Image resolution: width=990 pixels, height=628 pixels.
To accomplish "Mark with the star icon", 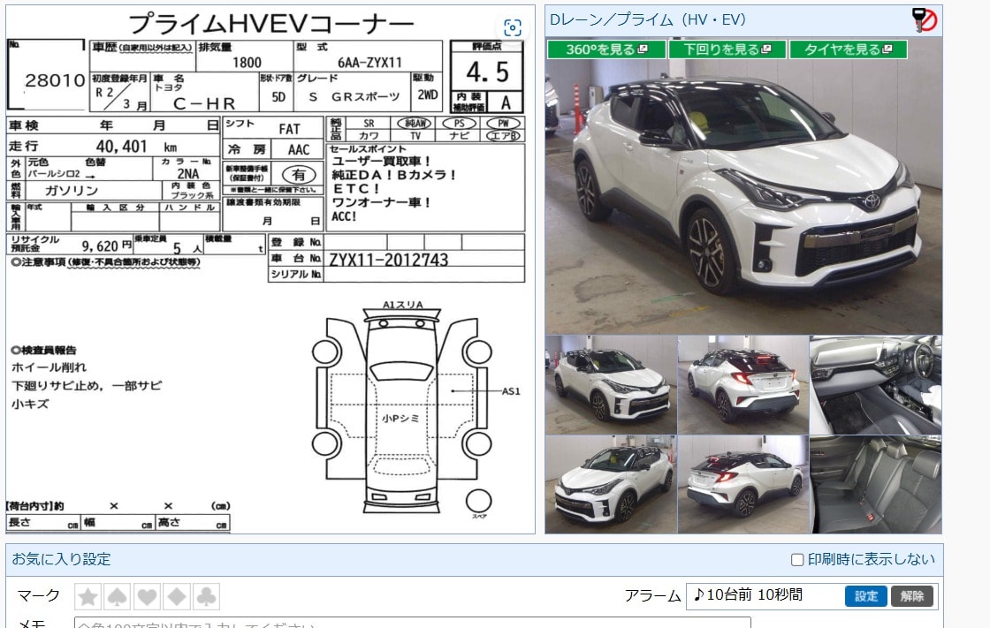I will coord(88,596).
